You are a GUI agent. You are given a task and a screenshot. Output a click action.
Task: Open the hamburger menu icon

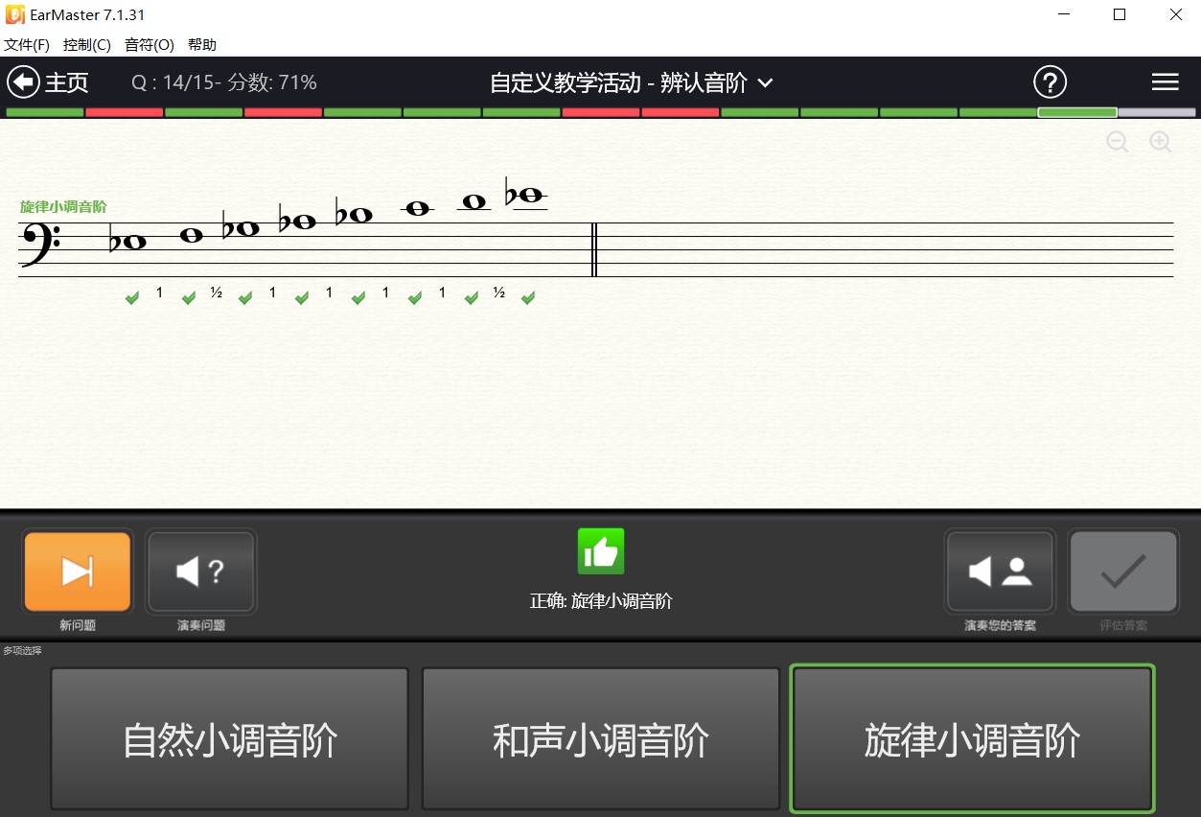pos(1165,82)
